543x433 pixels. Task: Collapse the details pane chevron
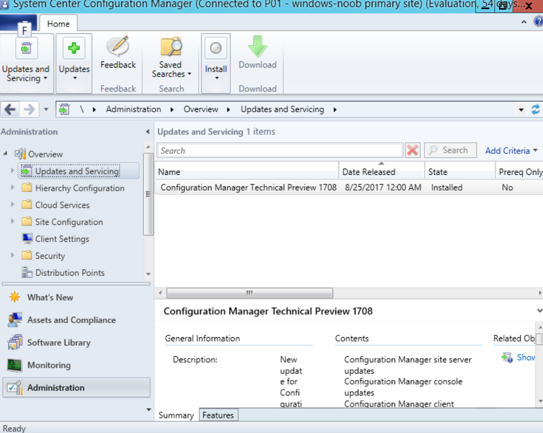coord(539,311)
